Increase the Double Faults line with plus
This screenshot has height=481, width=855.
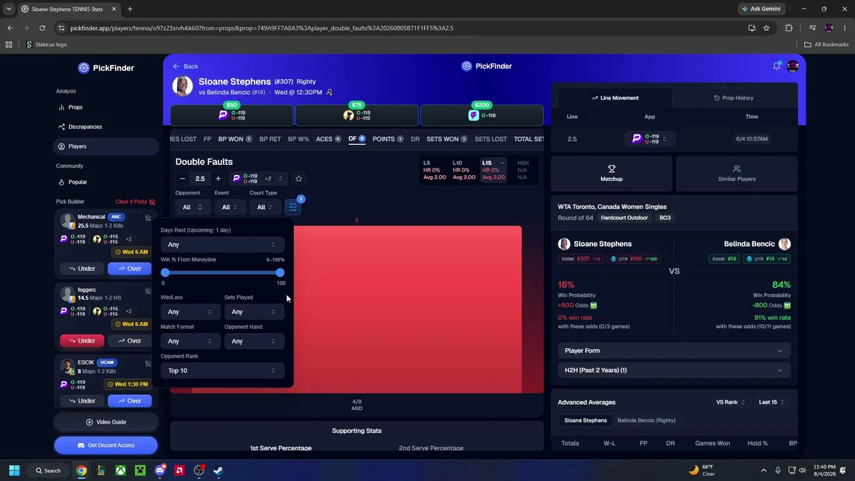[x=218, y=178]
